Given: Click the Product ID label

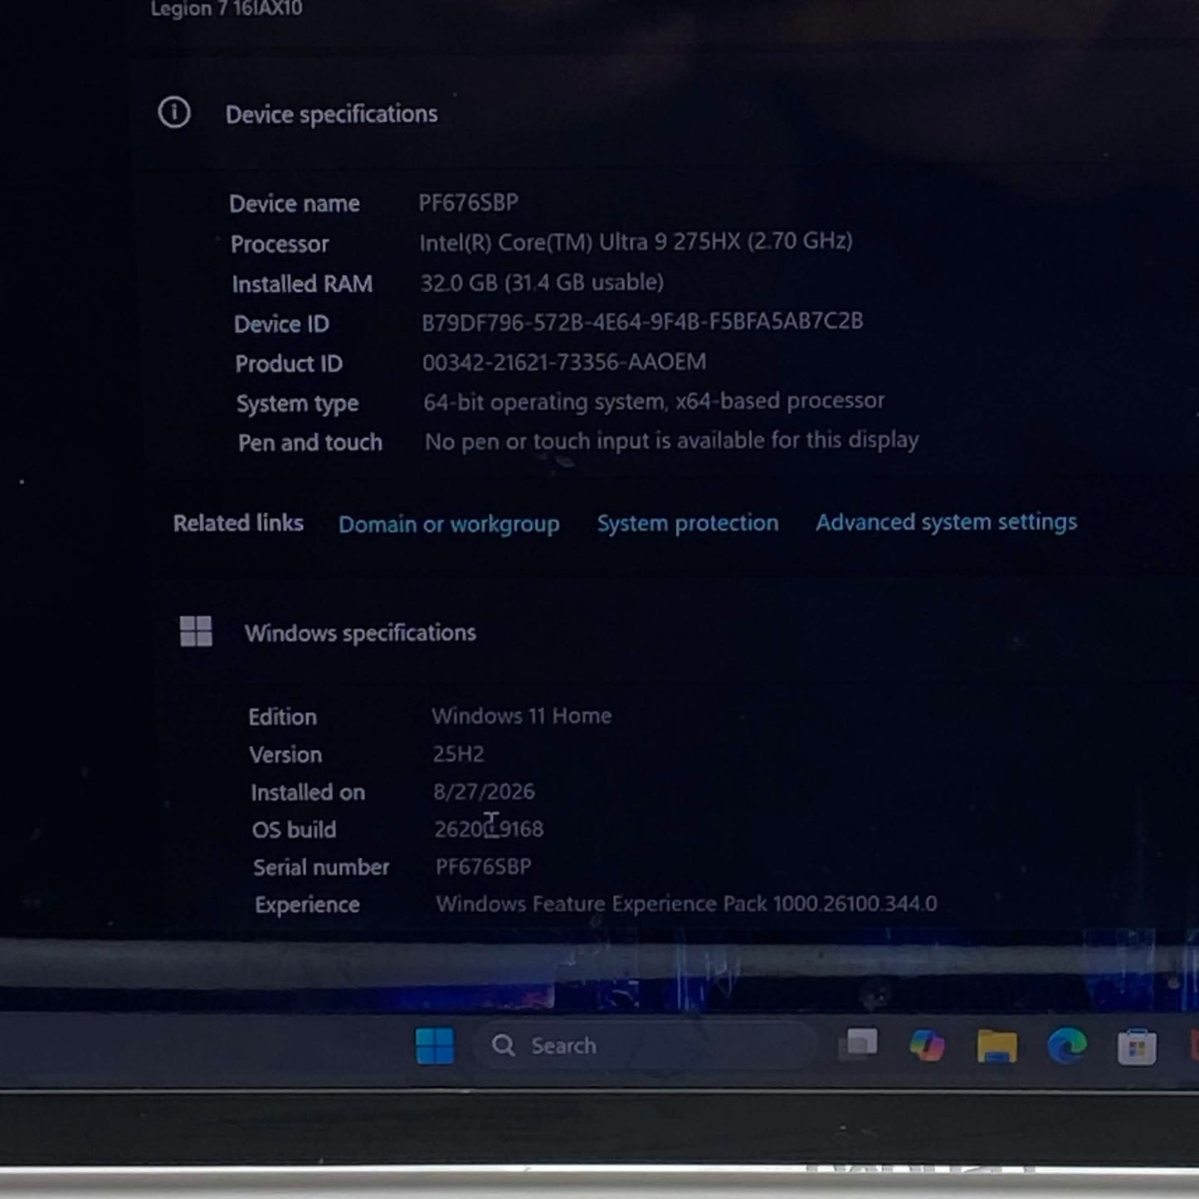Looking at the screenshot, I should (x=289, y=363).
